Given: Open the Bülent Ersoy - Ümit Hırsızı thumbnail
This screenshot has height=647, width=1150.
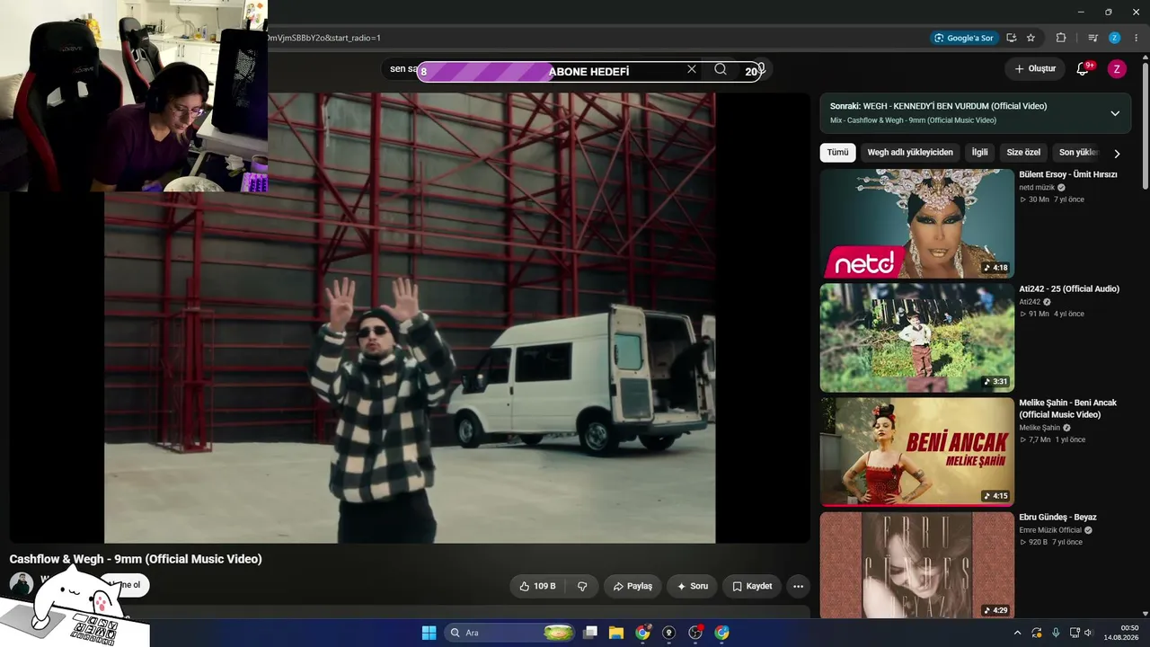Looking at the screenshot, I should 917,224.
